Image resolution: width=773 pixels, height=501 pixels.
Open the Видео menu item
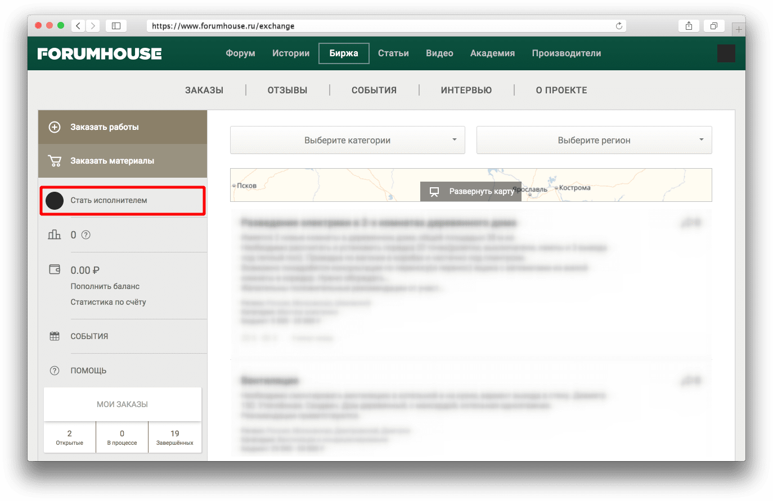[439, 53]
